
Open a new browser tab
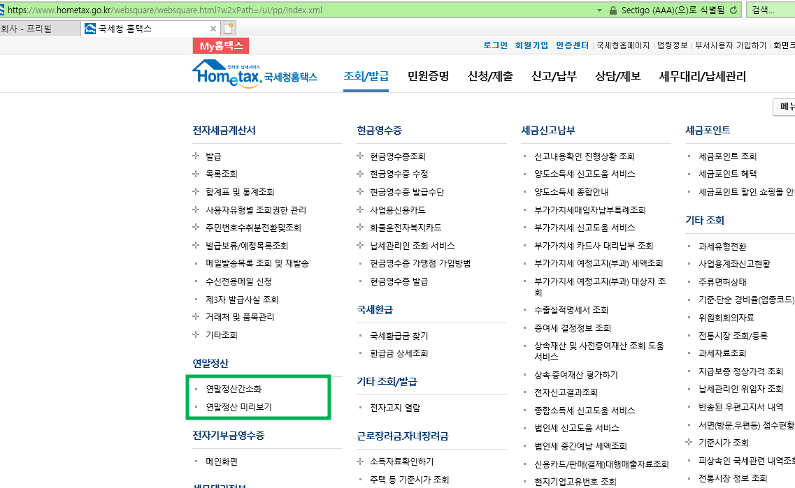tap(229, 29)
